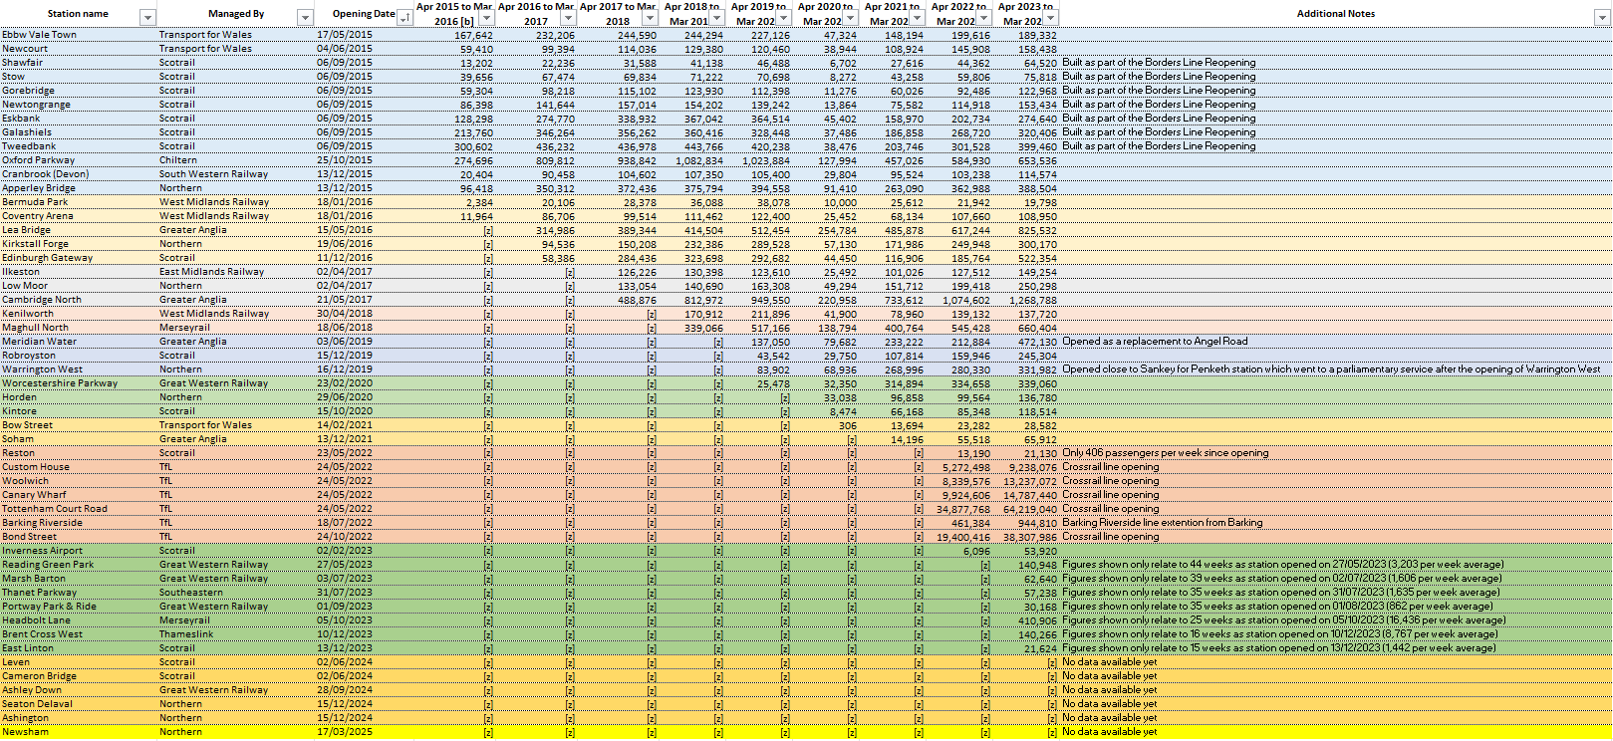The width and height of the screenshot is (1613, 741).
Task: Select the Oxford Parkway station cell
Action: [x=38, y=160]
